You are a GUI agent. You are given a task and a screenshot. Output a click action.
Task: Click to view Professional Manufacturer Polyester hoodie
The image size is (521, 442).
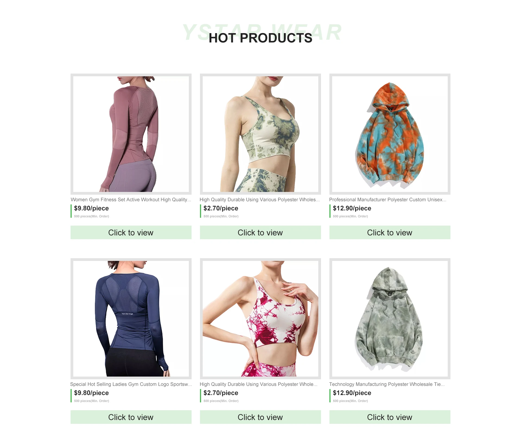390,232
